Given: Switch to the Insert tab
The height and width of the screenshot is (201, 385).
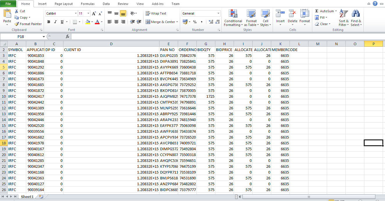Looking at the screenshot, I should tap(42, 4).
